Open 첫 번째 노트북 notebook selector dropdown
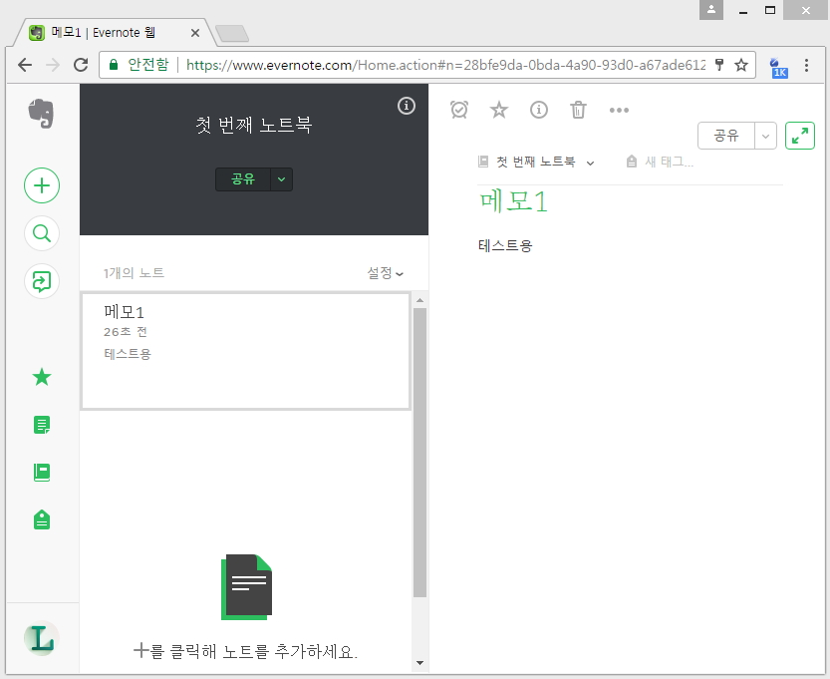This screenshot has width=830, height=679. 536,163
